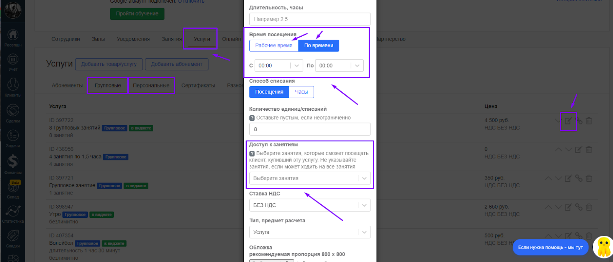This screenshot has height=262, width=613.
Task: Switch to the Уведомления tab
Action: 133,39
